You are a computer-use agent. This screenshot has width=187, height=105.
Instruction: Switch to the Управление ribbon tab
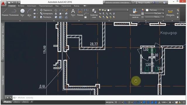[x=66, y=6]
